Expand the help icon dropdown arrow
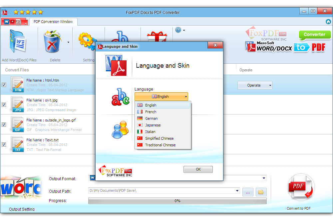333x218 pixels. pos(184,30)
